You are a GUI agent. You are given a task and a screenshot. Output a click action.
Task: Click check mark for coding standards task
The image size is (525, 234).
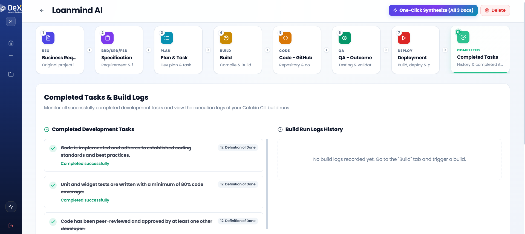click(53, 148)
